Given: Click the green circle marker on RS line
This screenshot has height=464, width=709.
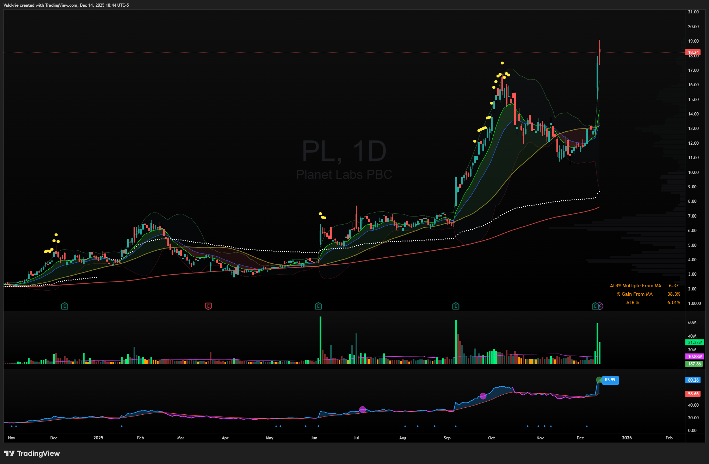Looking at the screenshot, I should coord(599,380).
